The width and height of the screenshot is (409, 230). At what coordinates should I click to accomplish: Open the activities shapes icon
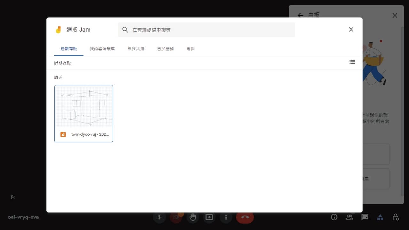380,217
